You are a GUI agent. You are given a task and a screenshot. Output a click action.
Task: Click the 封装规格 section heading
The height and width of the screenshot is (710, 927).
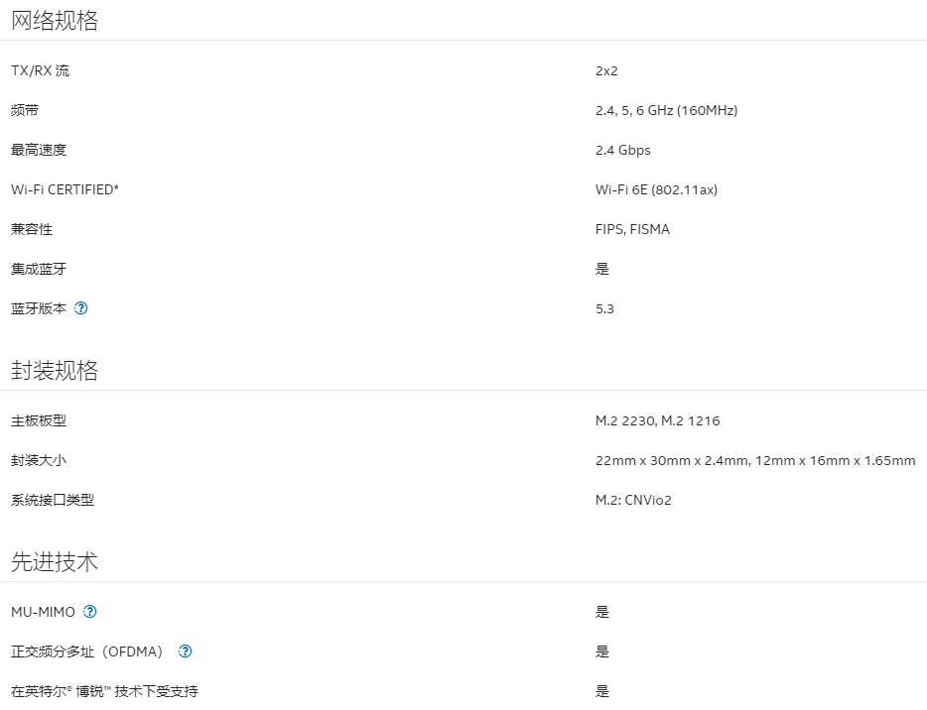click(55, 371)
